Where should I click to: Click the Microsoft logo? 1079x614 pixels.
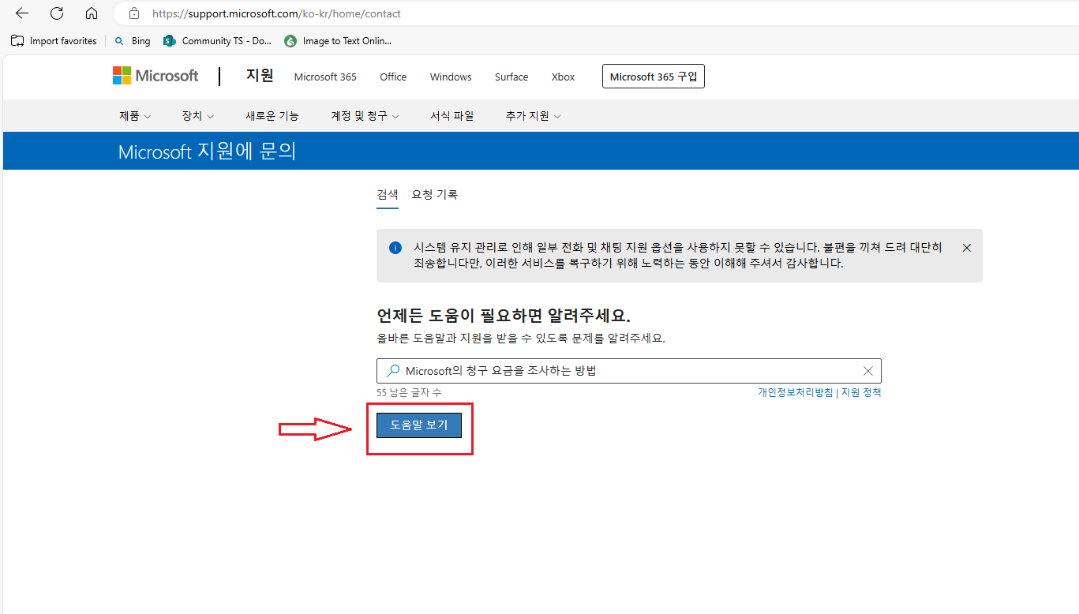pyautogui.click(x=155, y=76)
